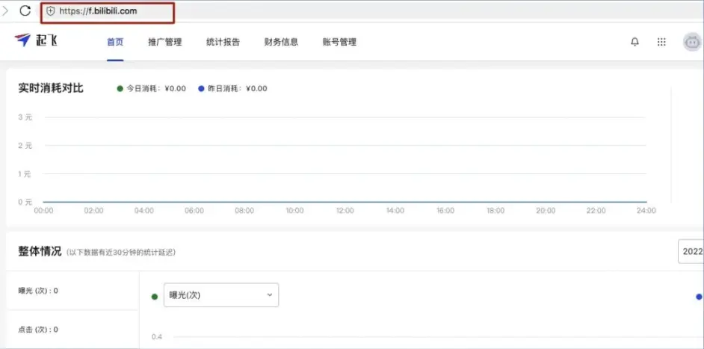Select the 曝光 (次): 0 metric row

39,291
